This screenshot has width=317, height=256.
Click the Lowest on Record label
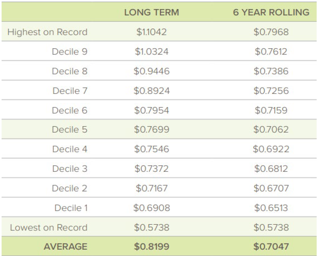click(49, 228)
